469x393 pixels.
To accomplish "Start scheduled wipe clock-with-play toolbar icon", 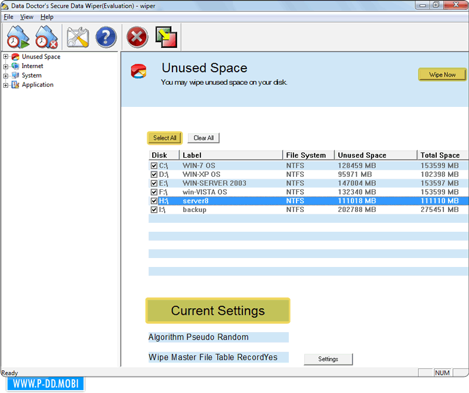I will click(18, 37).
